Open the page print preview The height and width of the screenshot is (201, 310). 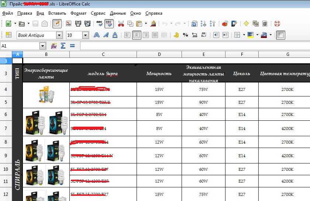pos(87,24)
